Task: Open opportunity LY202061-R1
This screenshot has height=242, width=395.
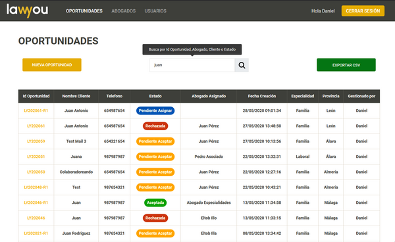Action: click(x=36, y=110)
